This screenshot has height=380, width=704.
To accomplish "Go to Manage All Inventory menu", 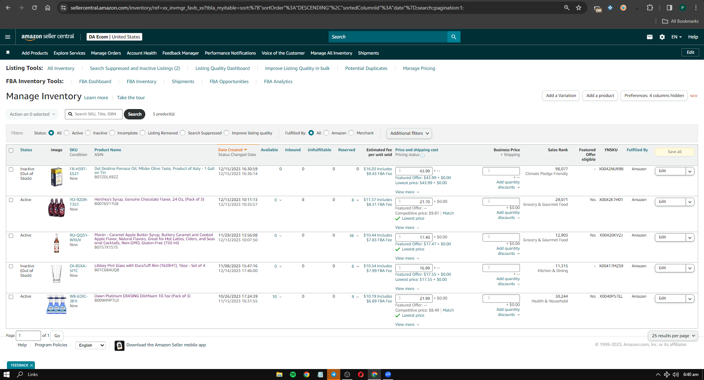I will [x=331, y=53].
